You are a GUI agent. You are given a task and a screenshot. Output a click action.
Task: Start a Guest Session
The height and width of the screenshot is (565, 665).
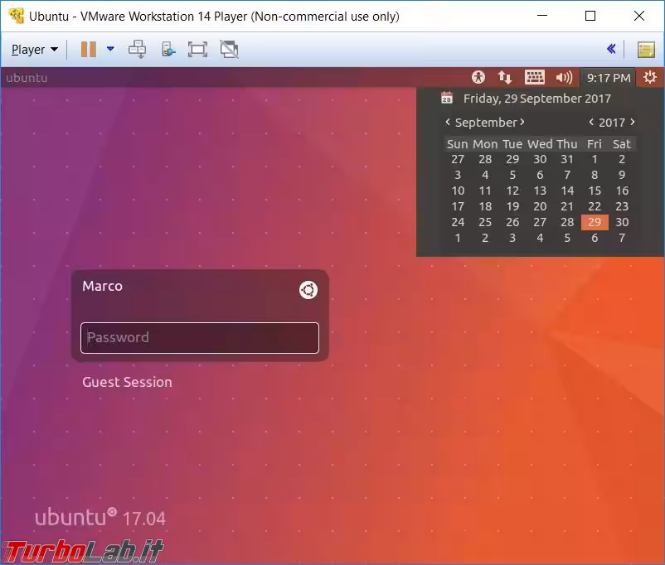(x=127, y=382)
